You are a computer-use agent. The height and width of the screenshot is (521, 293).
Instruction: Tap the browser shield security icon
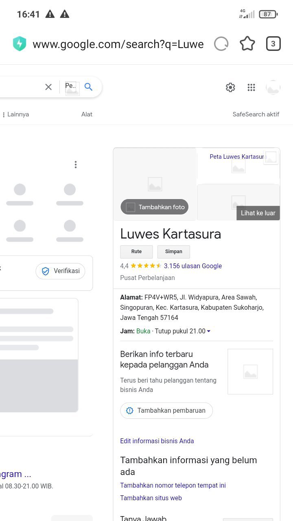pyautogui.click(x=20, y=44)
